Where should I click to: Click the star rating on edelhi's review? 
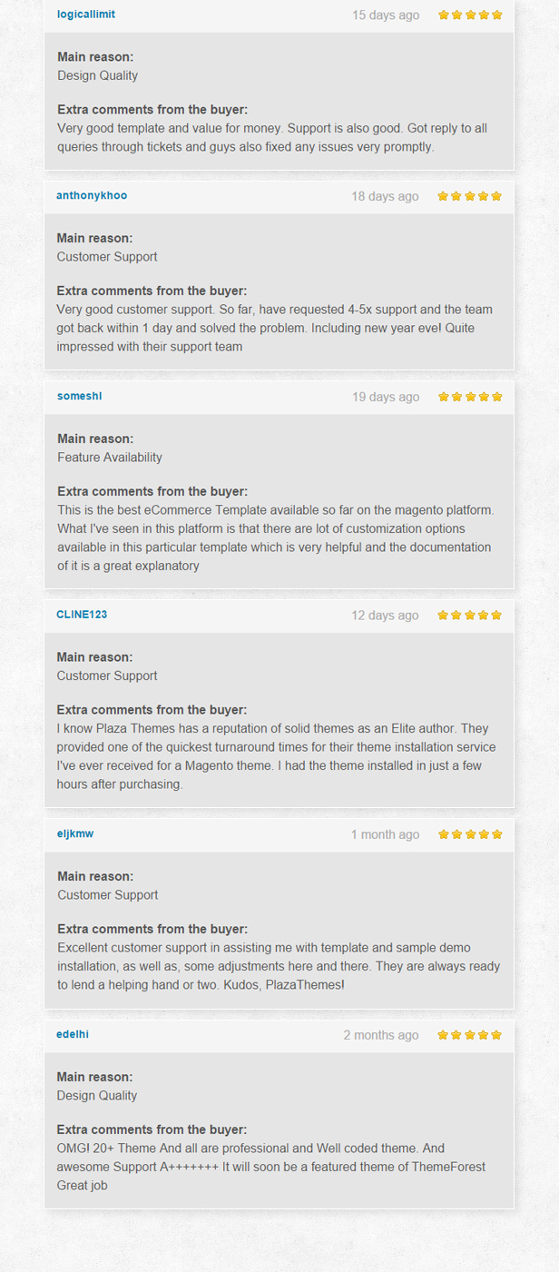click(470, 1035)
